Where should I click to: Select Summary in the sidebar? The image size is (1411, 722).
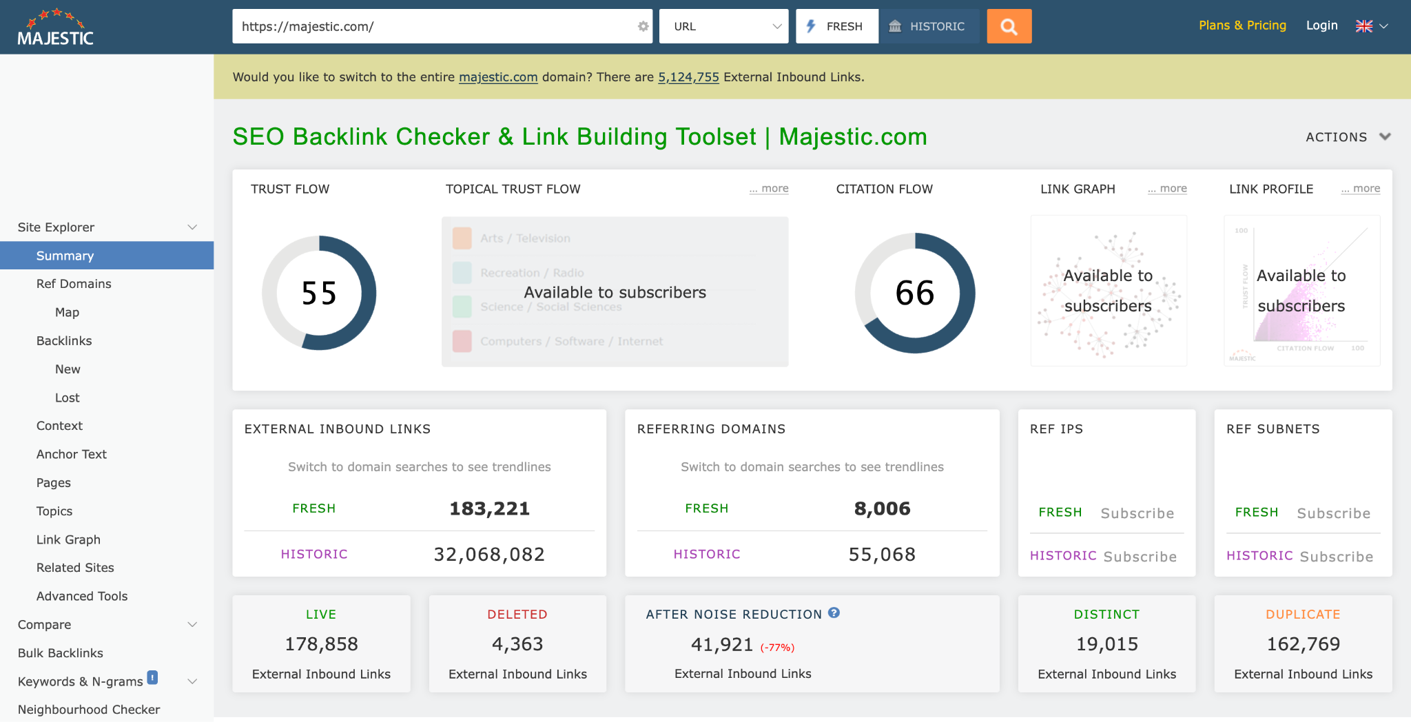(107, 256)
